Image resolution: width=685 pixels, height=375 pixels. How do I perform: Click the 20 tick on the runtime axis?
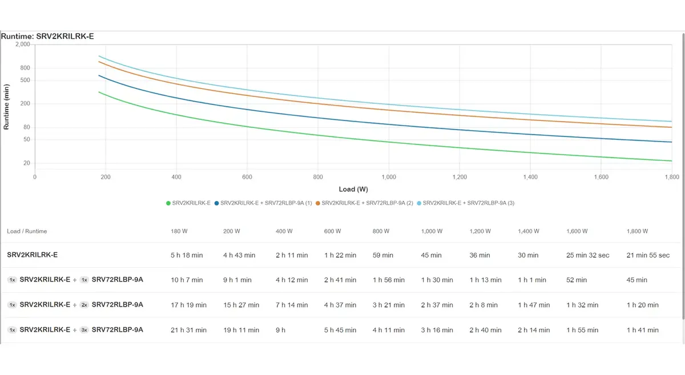(x=26, y=163)
